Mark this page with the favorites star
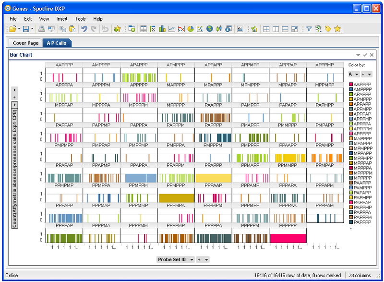 (336, 29)
